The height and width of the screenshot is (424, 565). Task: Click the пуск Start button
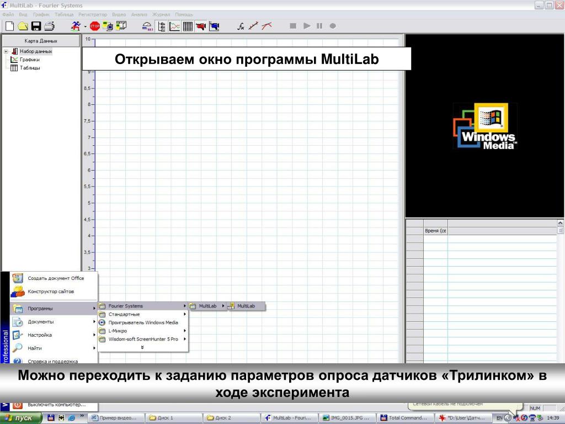[21, 418]
